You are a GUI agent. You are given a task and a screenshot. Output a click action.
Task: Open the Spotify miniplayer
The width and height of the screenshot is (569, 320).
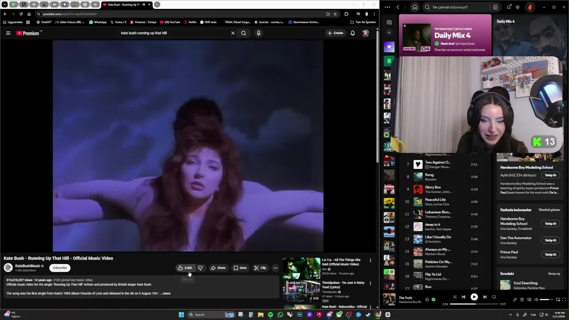click(557, 300)
